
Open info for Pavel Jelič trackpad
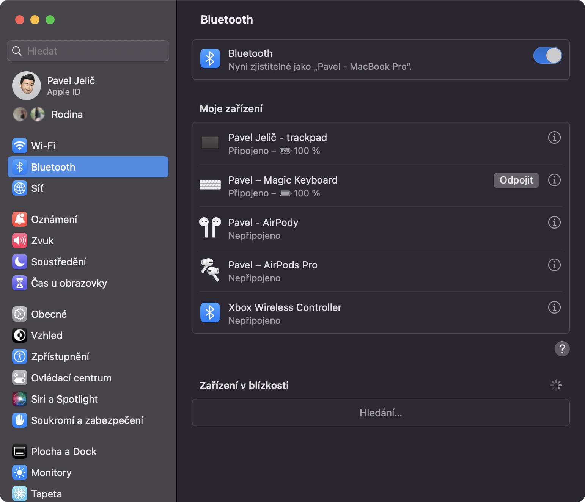(x=554, y=138)
